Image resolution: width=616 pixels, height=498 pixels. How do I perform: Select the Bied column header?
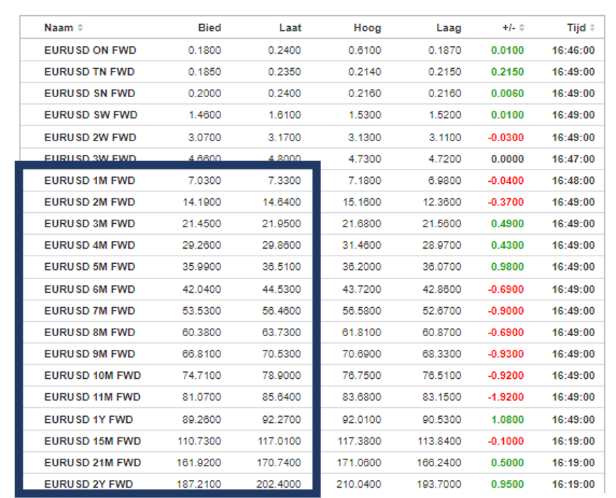click(x=209, y=28)
